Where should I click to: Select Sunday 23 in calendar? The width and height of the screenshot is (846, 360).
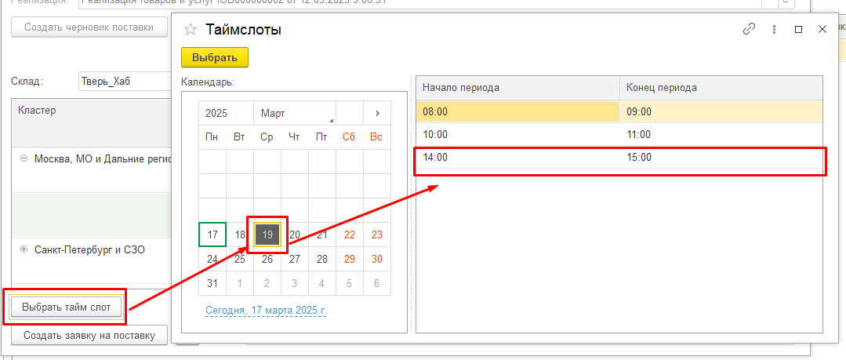(377, 235)
